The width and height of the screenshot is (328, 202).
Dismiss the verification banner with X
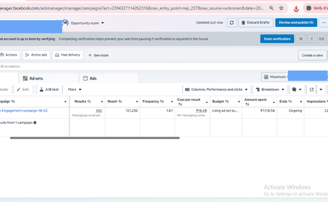[x=301, y=39]
